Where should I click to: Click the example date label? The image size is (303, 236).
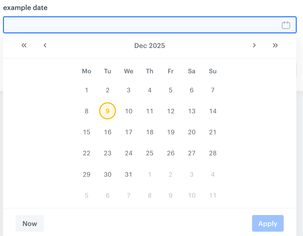click(x=25, y=8)
